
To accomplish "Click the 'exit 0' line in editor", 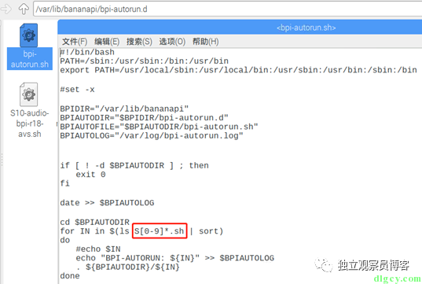I will 90,175.
